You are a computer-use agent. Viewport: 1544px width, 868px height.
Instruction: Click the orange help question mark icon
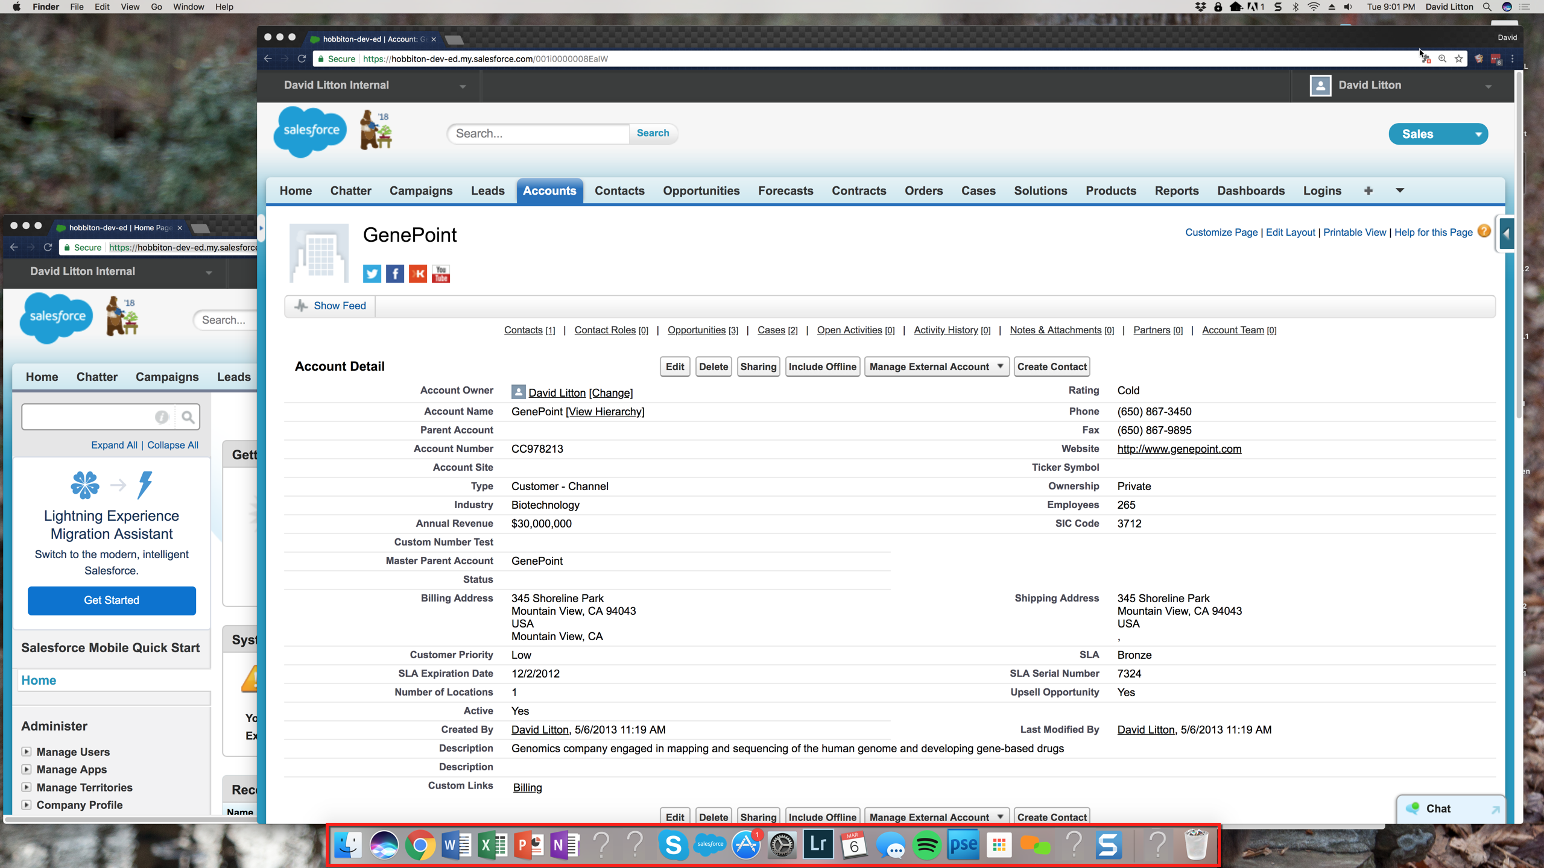[x=1484, y=231]
